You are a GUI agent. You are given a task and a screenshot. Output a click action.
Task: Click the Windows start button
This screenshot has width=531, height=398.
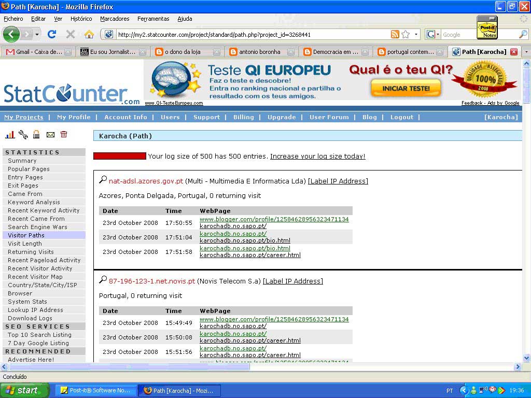coord(24,391)
